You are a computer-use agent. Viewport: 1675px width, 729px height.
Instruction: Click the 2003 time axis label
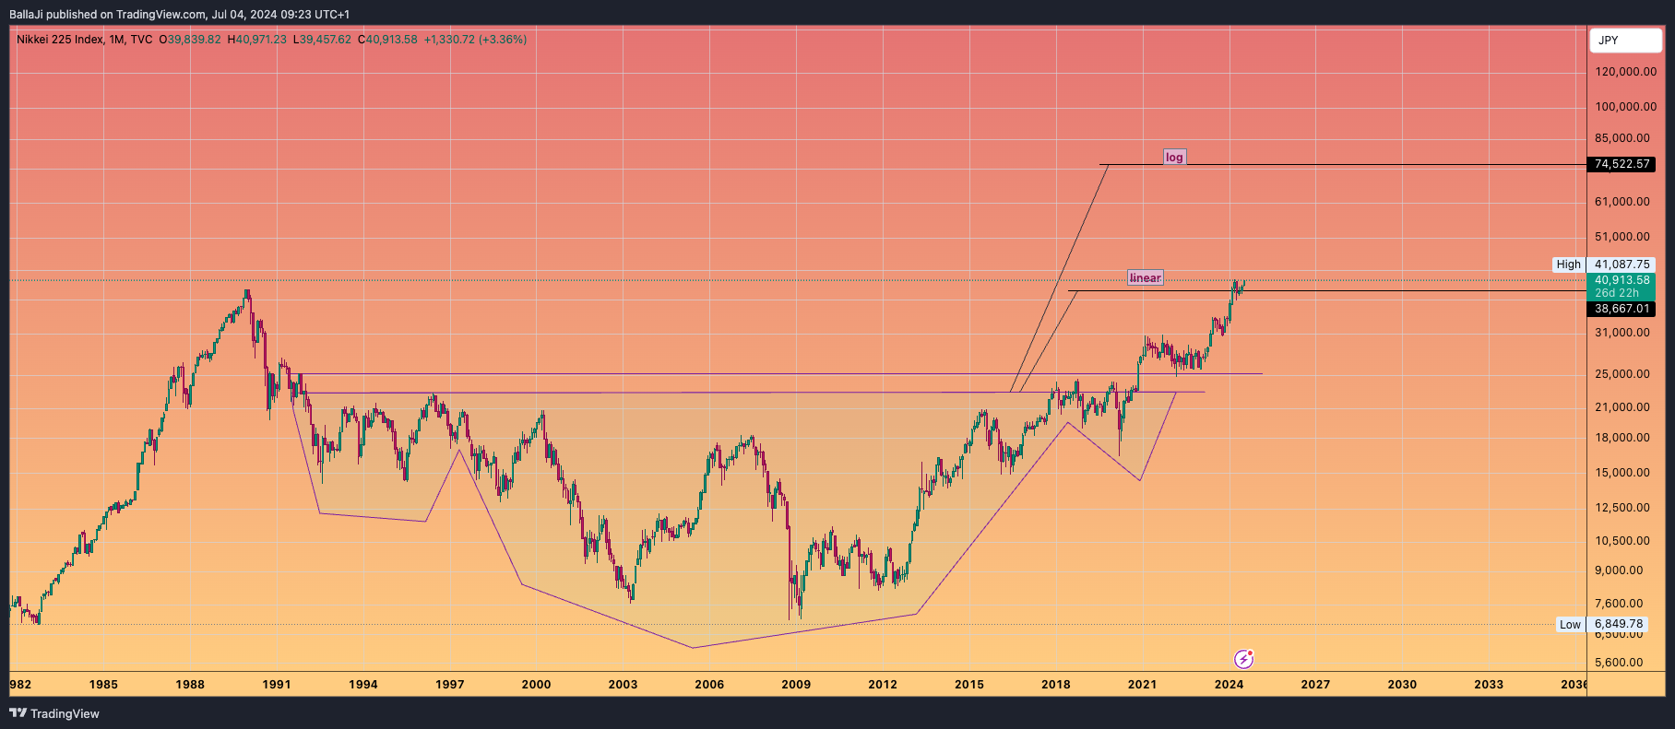pyautogui.click(x=624, y=685)
